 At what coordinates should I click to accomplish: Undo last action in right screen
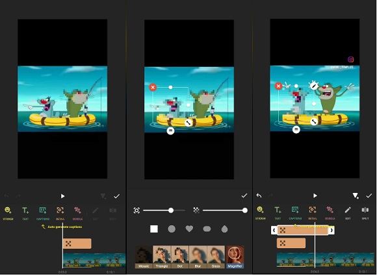(259, 195)
